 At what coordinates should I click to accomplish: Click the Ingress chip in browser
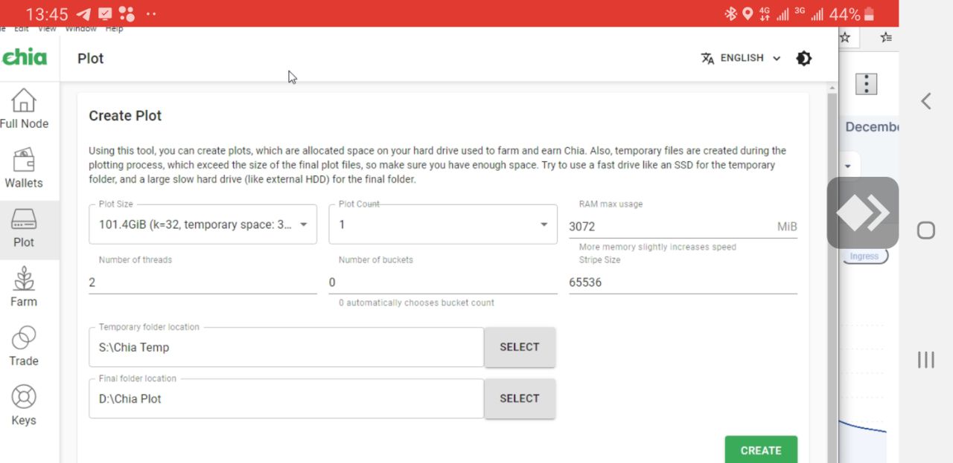point(864,256)
